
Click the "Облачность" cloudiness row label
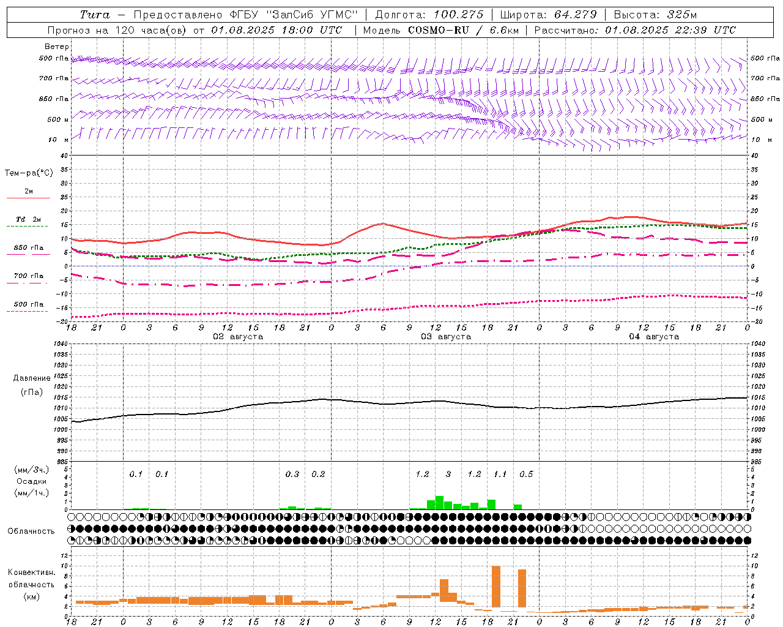(x=31, y=531)
